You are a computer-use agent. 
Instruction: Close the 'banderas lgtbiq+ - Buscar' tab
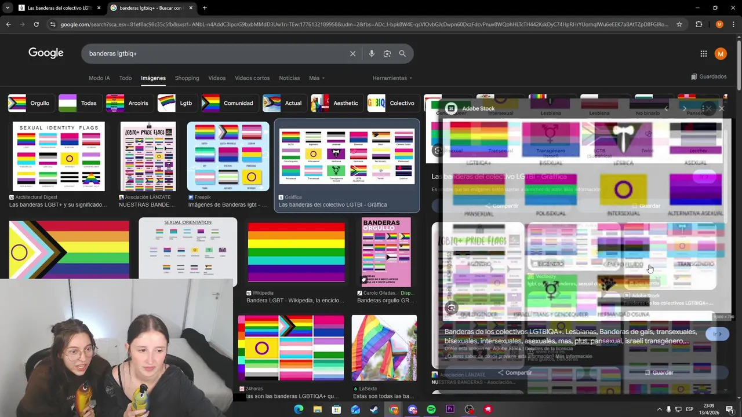click(x=191, y=8)
